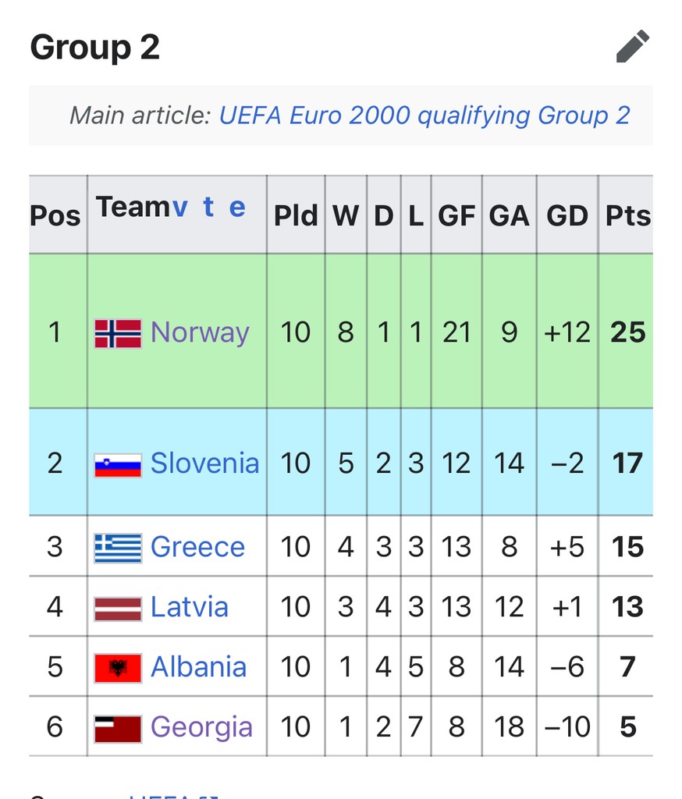Open the Norway team link

click(200, 332)
